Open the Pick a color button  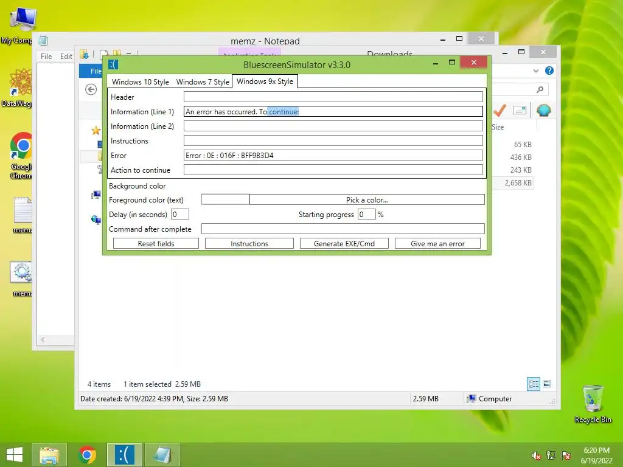click(x=367, y=199)
